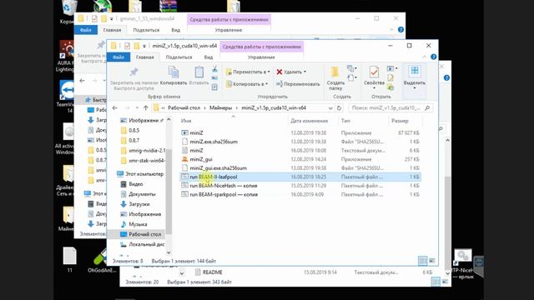
Task: Open the Quick Access Toolbar dropdown in title bar
Action: point(144,46)
